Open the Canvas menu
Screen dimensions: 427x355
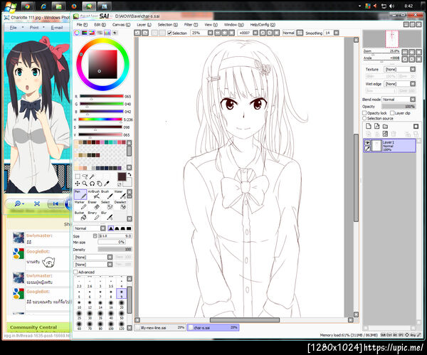121,25
